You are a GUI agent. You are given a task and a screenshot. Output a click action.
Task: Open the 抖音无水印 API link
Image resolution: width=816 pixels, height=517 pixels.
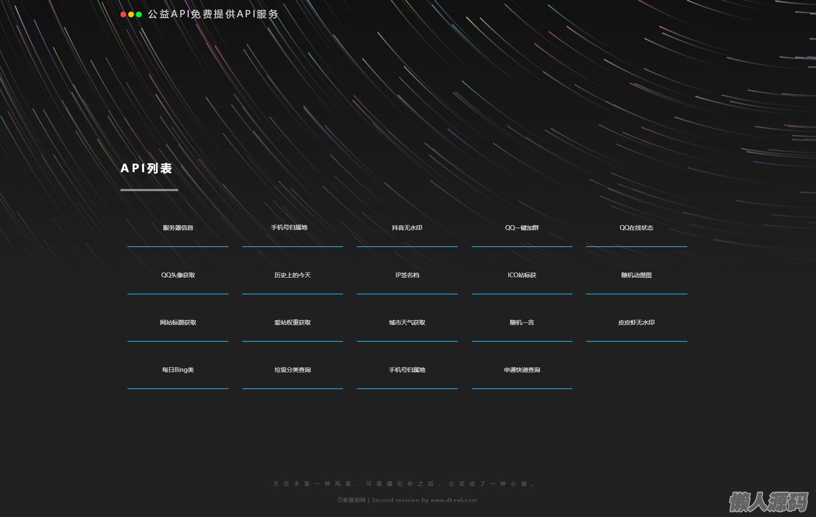coord(407,228)
